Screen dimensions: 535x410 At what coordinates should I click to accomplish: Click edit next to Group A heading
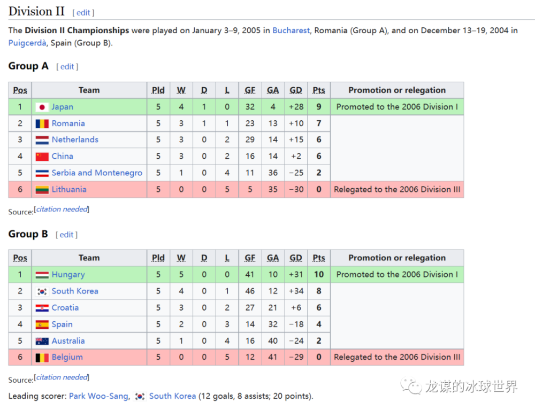tap(67, 66)
